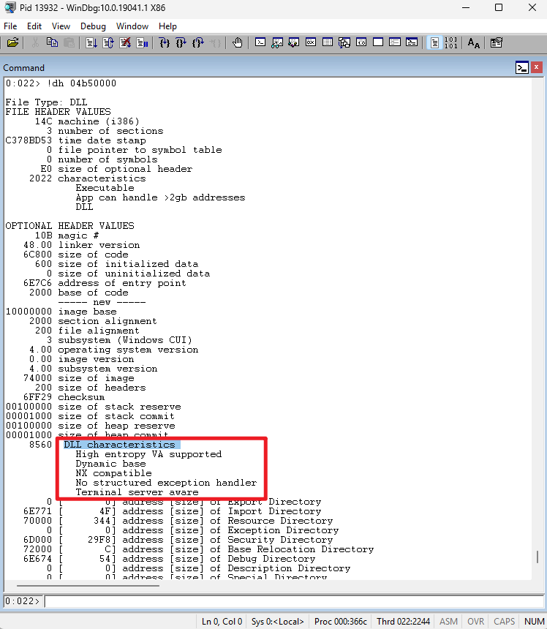
Task: Toggle breakpoint using the hand icon
Action: pos(237,43)
